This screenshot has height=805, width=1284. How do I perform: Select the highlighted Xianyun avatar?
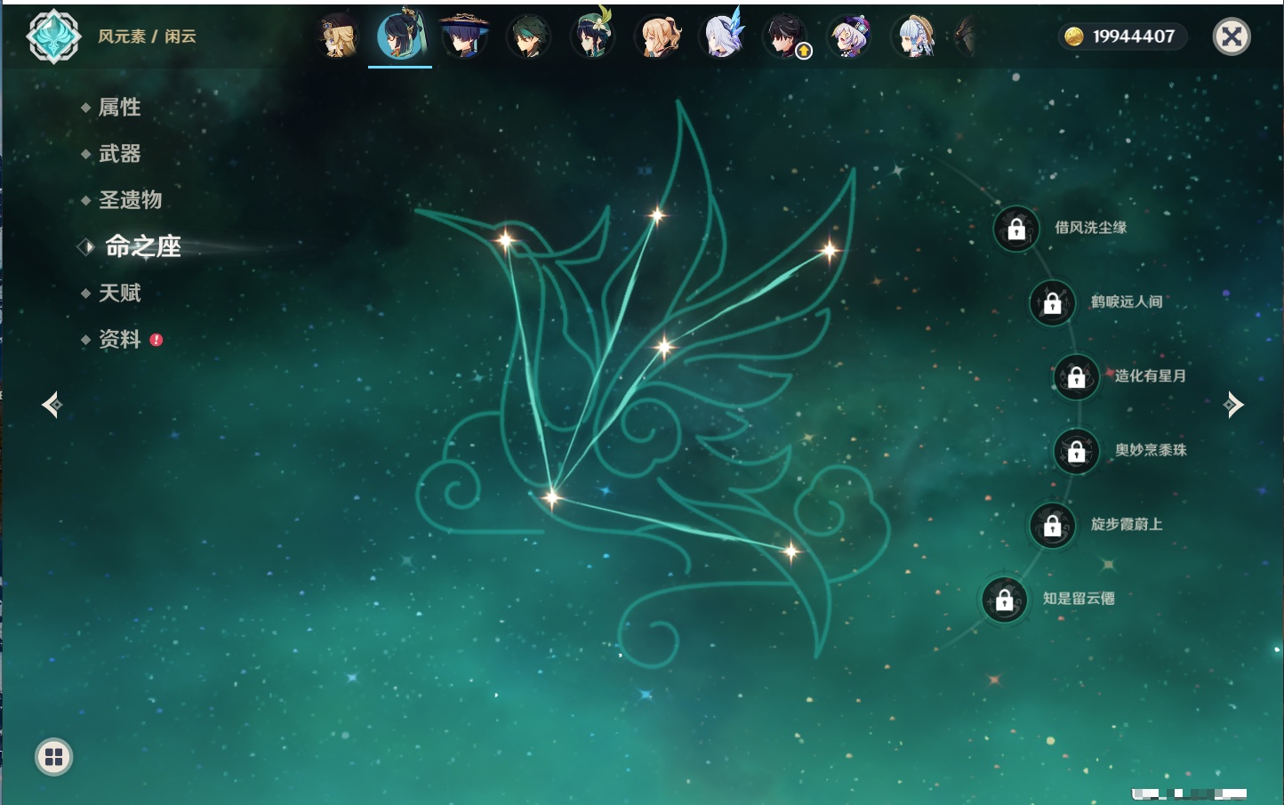[x=400, y=35]
